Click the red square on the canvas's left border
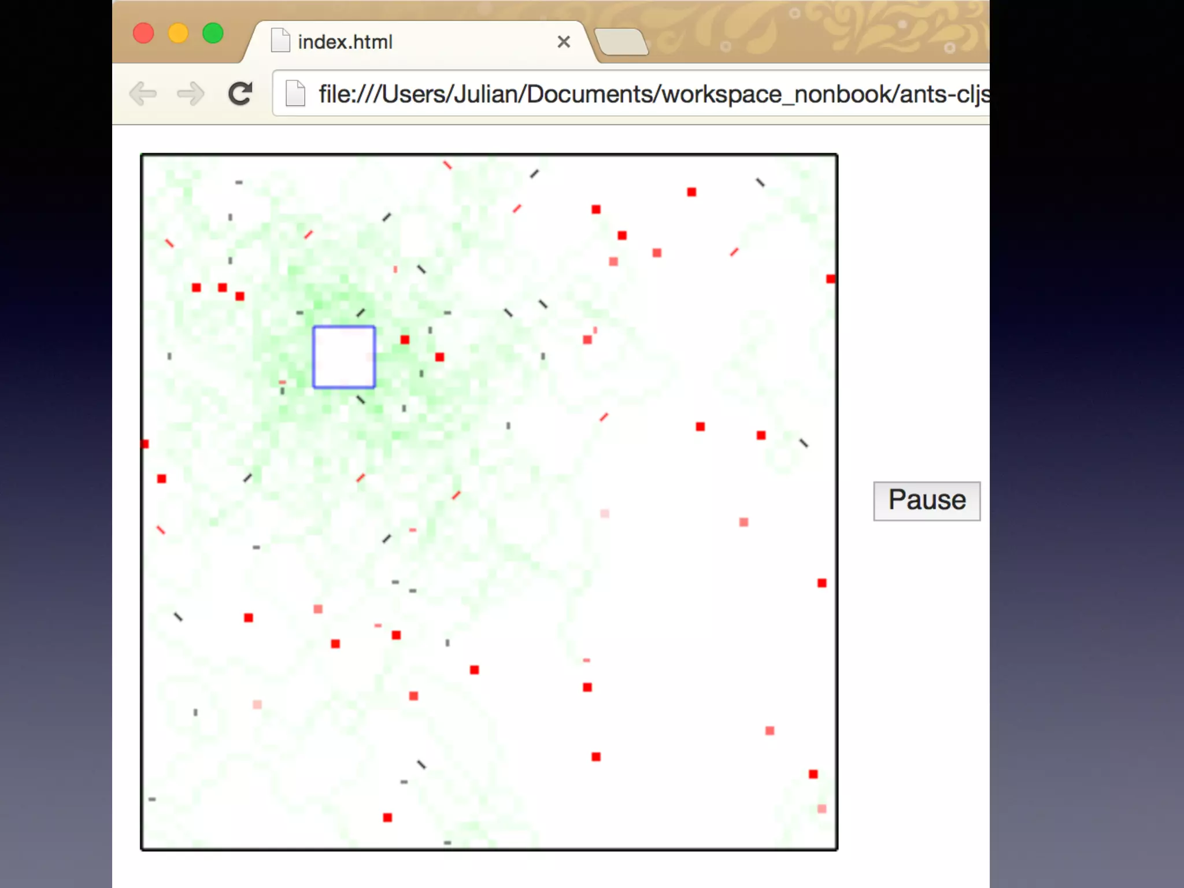Screen dimensions: 1184x888 (145, 444)
